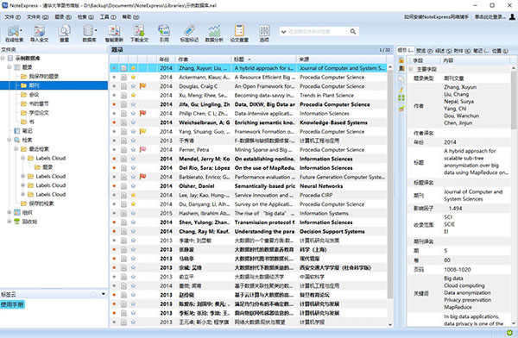Screen dimensions: 518x338
Task: Toggle the read-status dot on the Olsher, Daniel row
Action: (x=114, y=186)
